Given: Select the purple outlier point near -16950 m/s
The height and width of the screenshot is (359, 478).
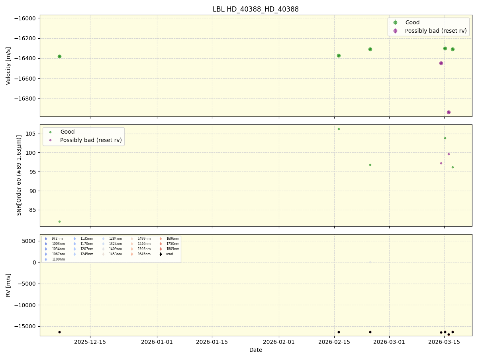Looking at the screenshot, I should (x=449, y=112).
